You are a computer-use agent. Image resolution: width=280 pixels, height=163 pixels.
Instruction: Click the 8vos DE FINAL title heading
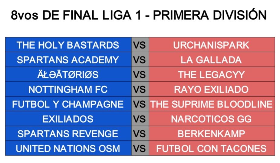click(139, 14)
